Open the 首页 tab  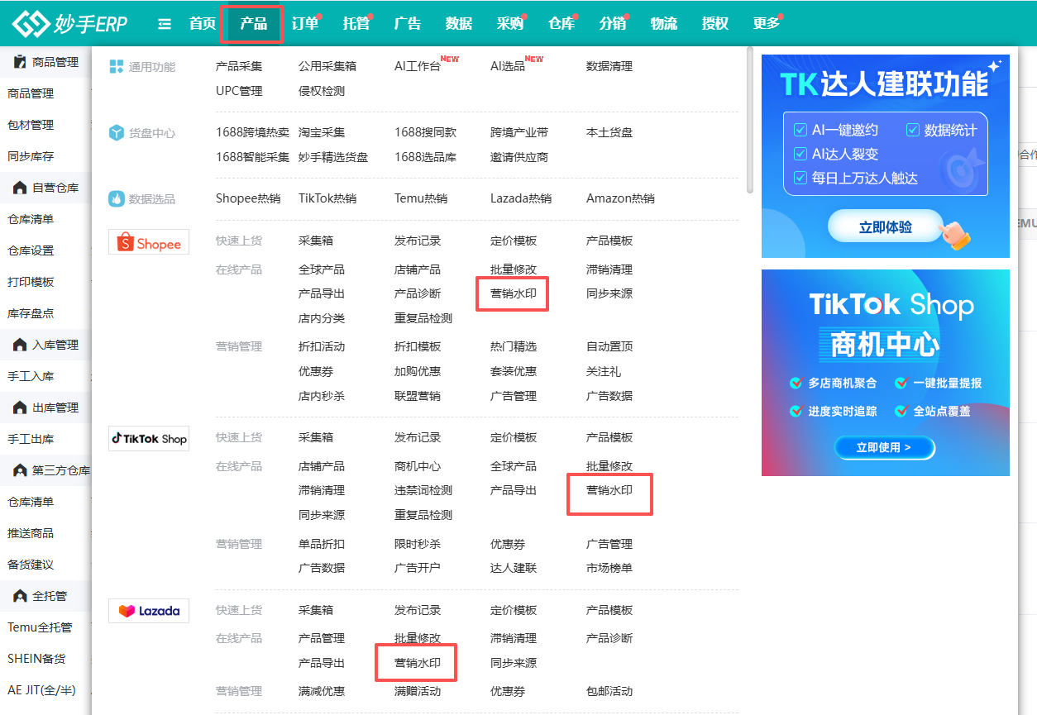click(x=203, y=24)
